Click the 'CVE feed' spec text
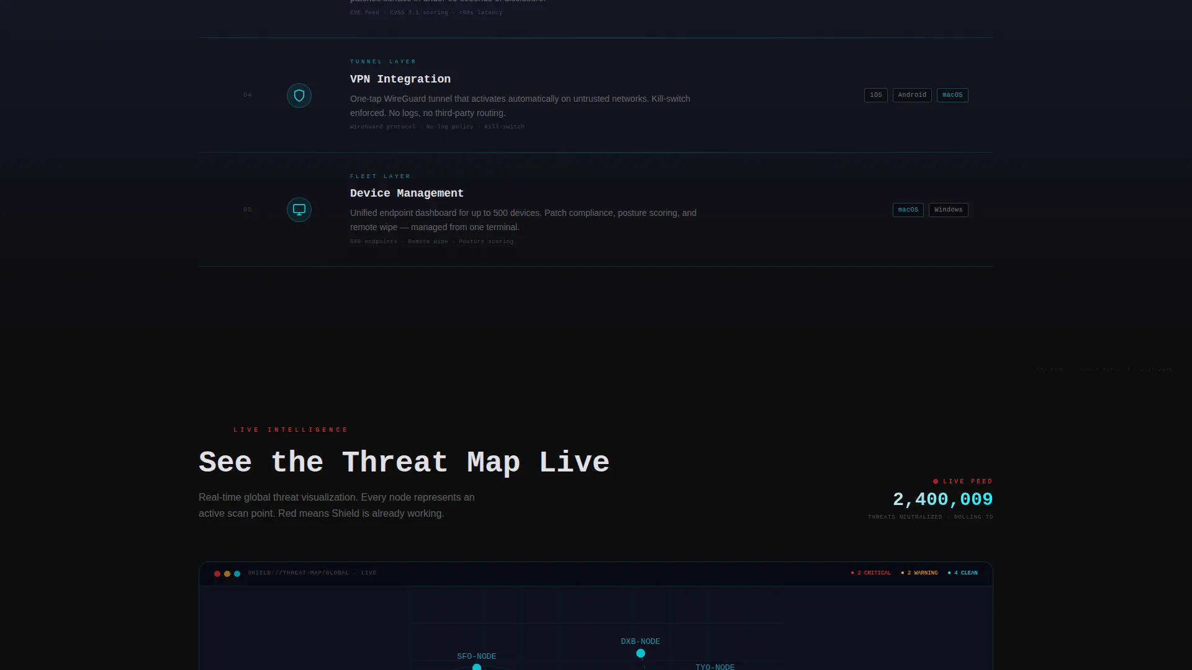 364,12
